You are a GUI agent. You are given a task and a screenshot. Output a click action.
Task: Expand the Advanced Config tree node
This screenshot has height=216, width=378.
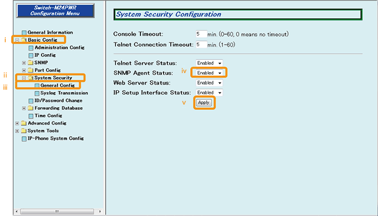17,124
